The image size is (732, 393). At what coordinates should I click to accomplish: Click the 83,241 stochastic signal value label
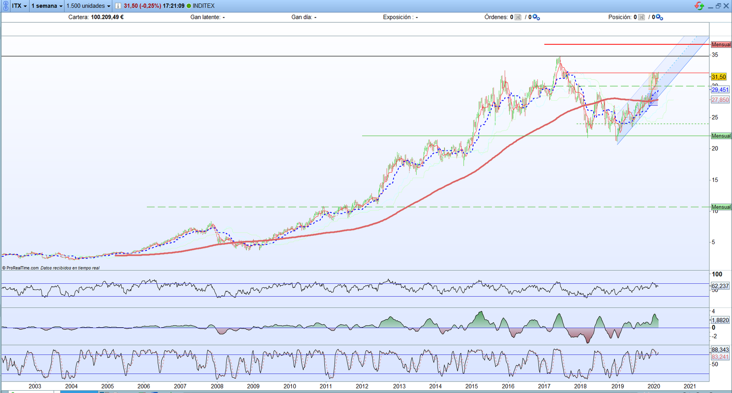point(720,357)
